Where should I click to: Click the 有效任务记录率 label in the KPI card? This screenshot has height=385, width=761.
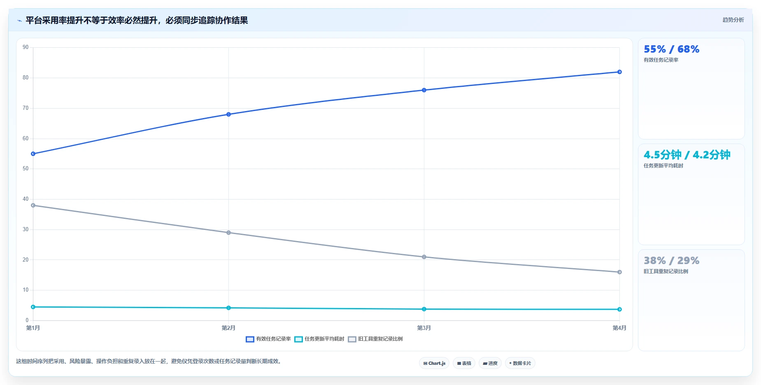pos(661,60)
